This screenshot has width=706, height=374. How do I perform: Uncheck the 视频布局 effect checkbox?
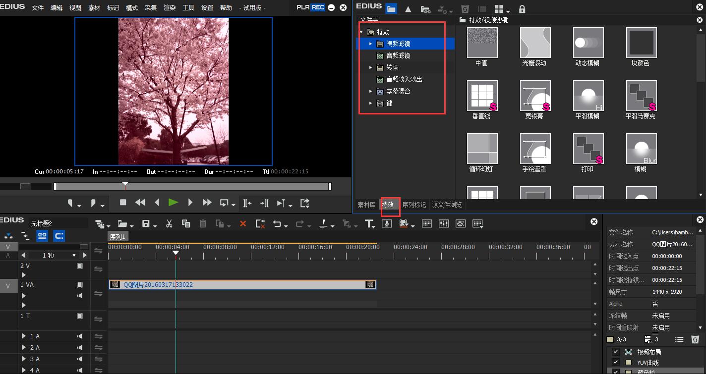click(615, 352)
